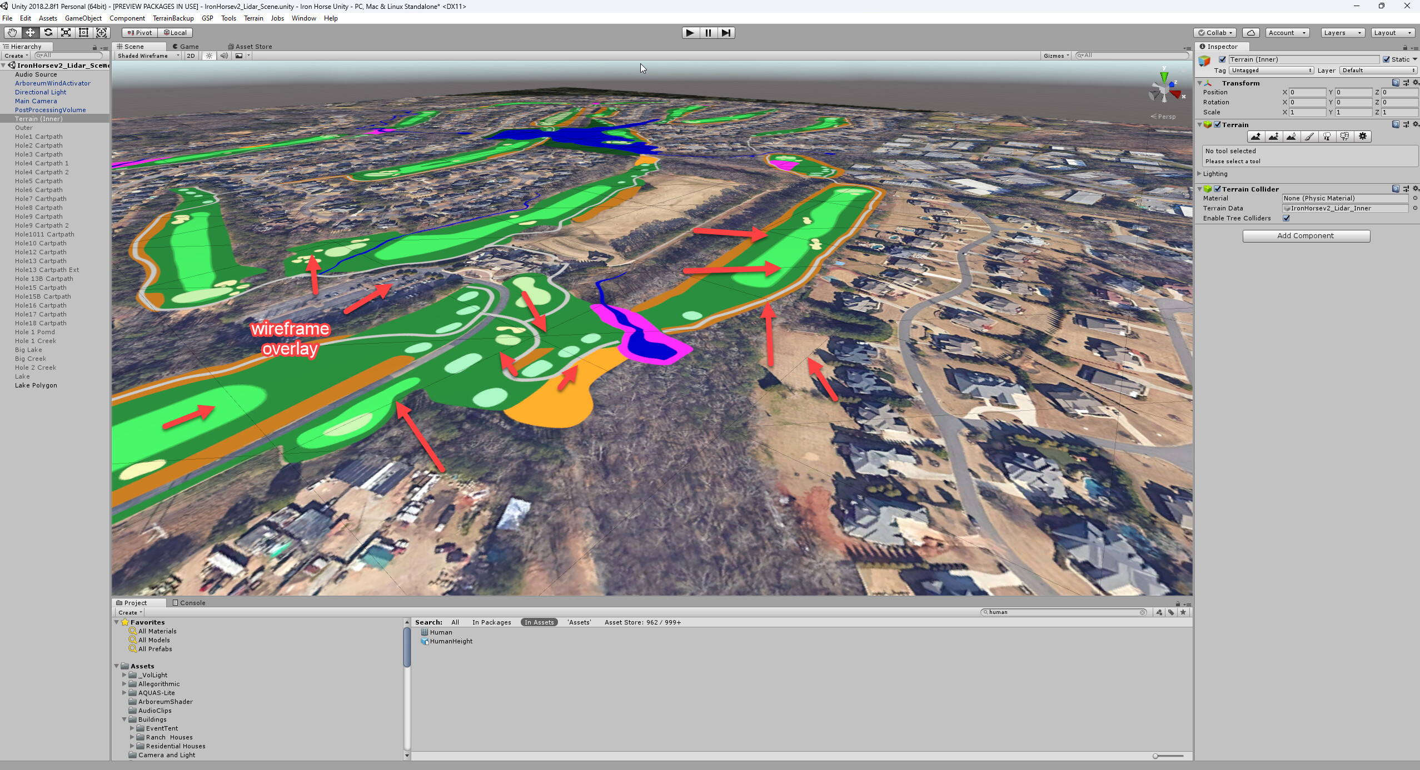This screenshot has height=770, width=1420.
Task: Uncheck Enable Tree Colliders
Action: point(1287,218)
